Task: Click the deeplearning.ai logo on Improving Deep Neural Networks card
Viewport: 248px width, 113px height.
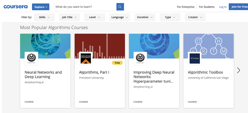Action: pyautogui.click(x=140, y=58)
